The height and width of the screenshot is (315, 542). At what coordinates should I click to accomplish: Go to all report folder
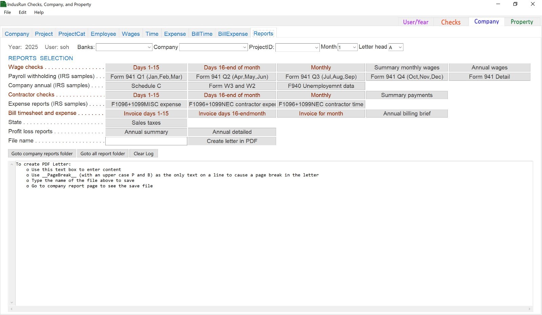(103, 153)
